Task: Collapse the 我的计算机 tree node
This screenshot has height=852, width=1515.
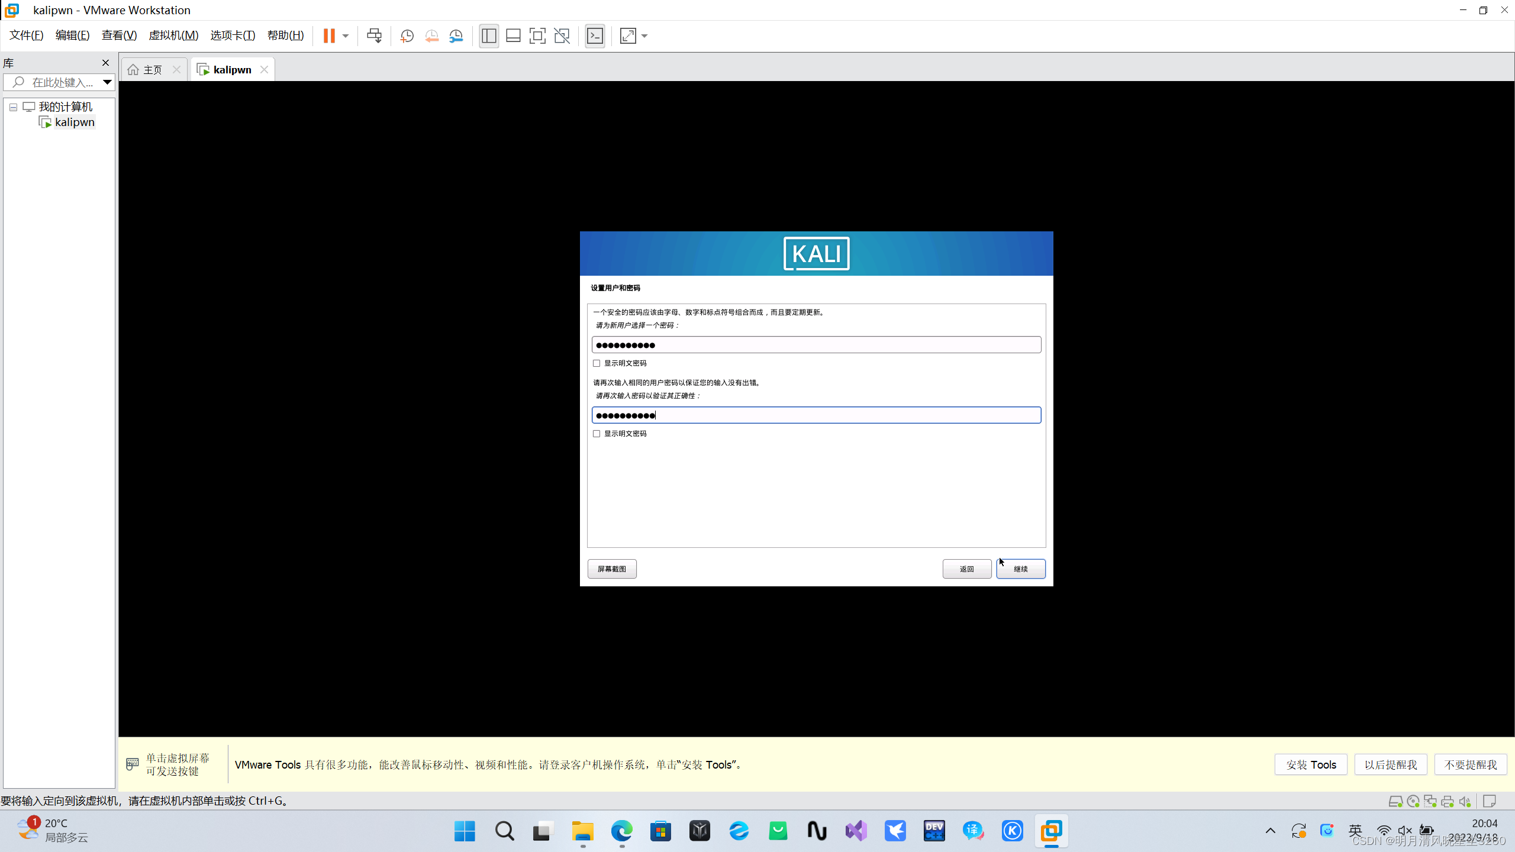Action: click(x=13, y=108)
